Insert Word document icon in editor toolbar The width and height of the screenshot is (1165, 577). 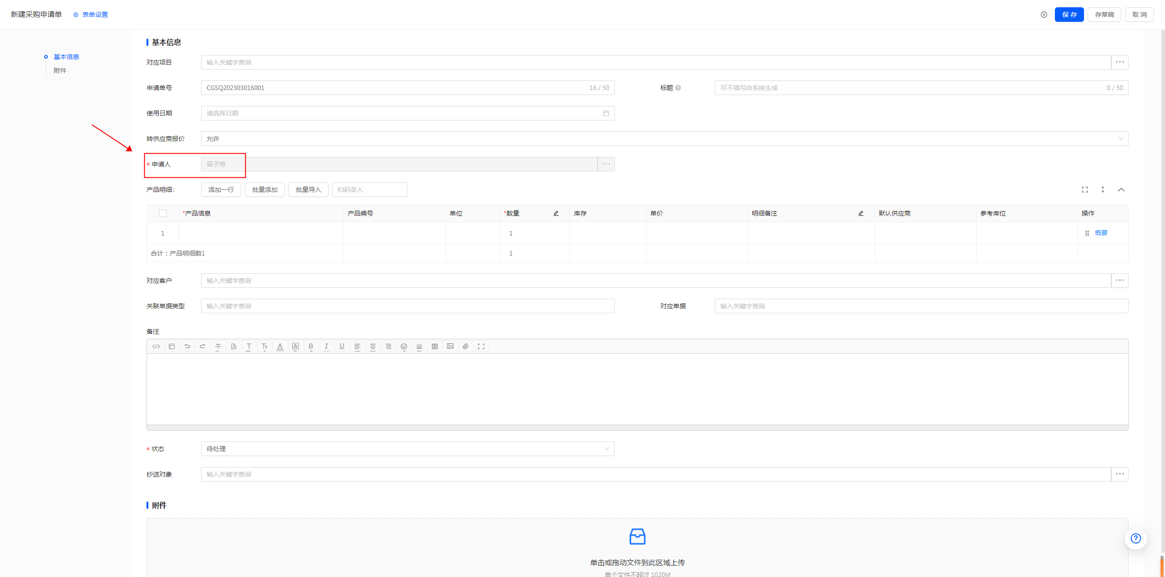(233, 346)
